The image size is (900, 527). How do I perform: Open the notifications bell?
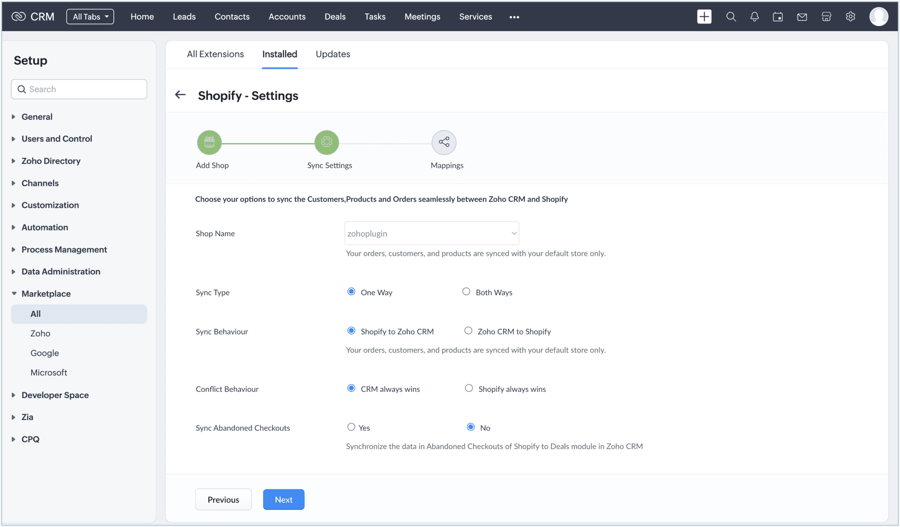coord(755,17)
